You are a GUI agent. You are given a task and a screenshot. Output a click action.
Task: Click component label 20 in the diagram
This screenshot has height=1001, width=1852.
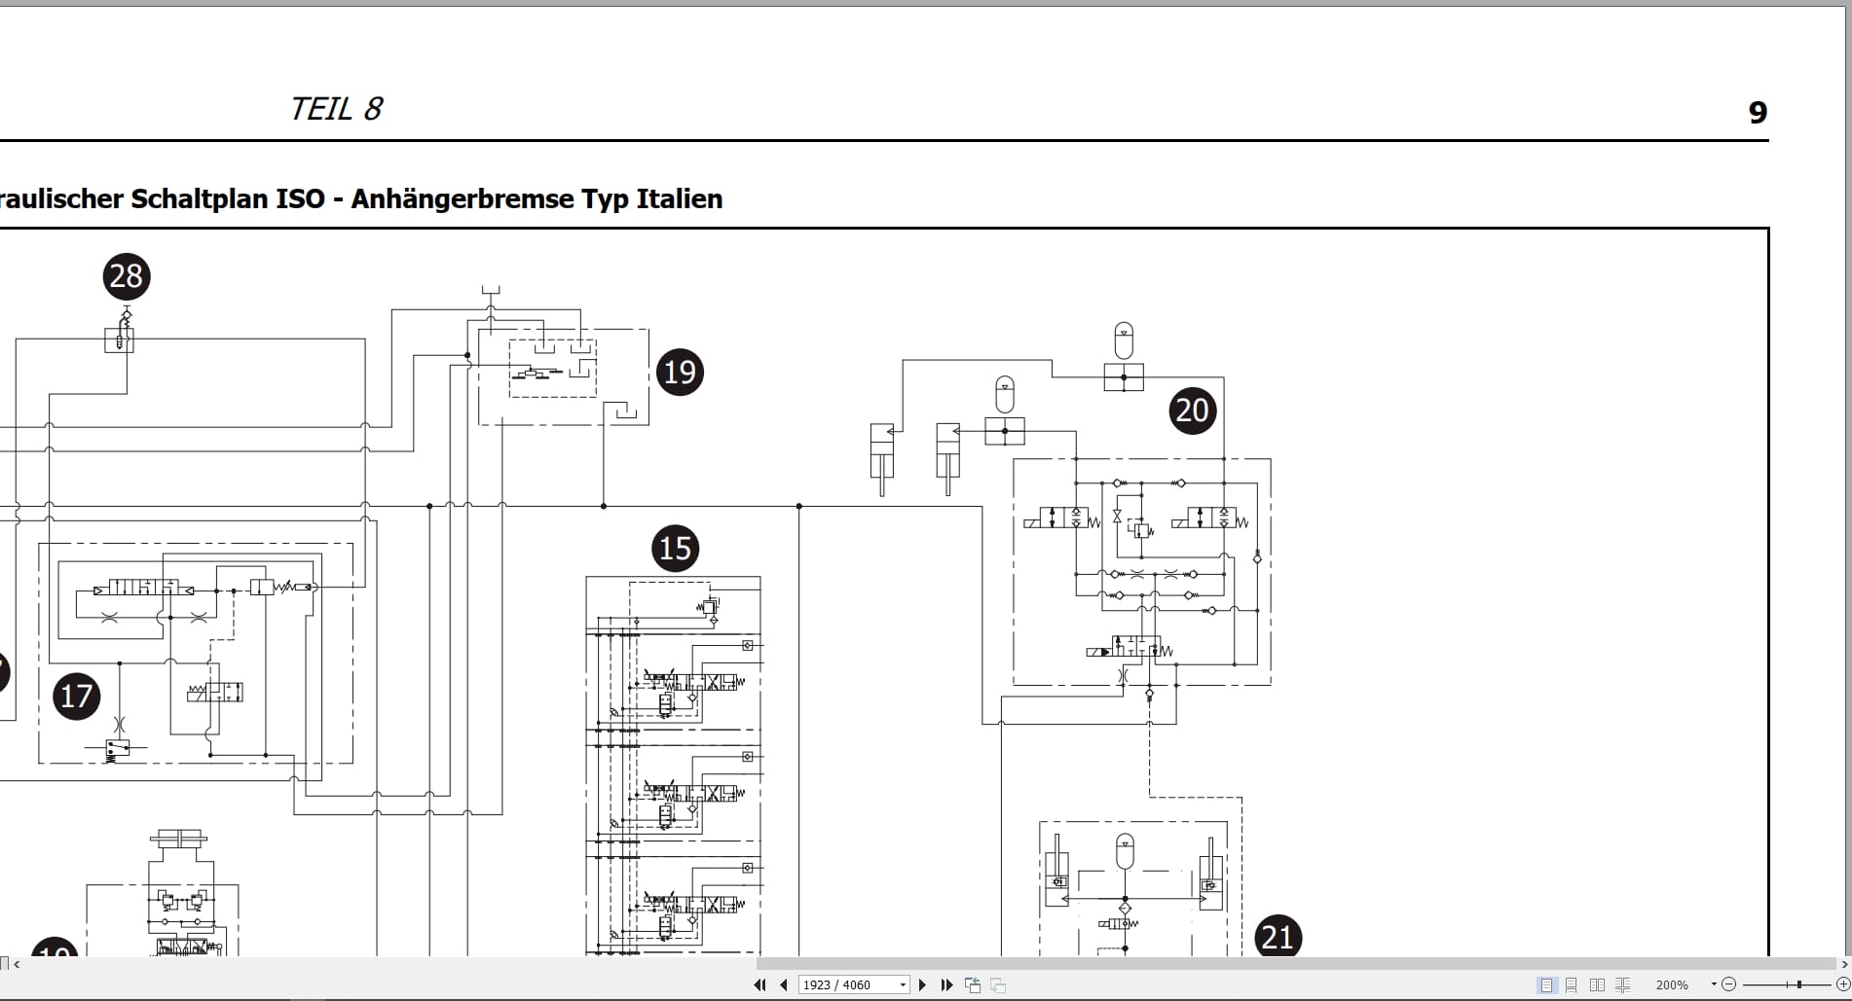(x=1193, y=411)
